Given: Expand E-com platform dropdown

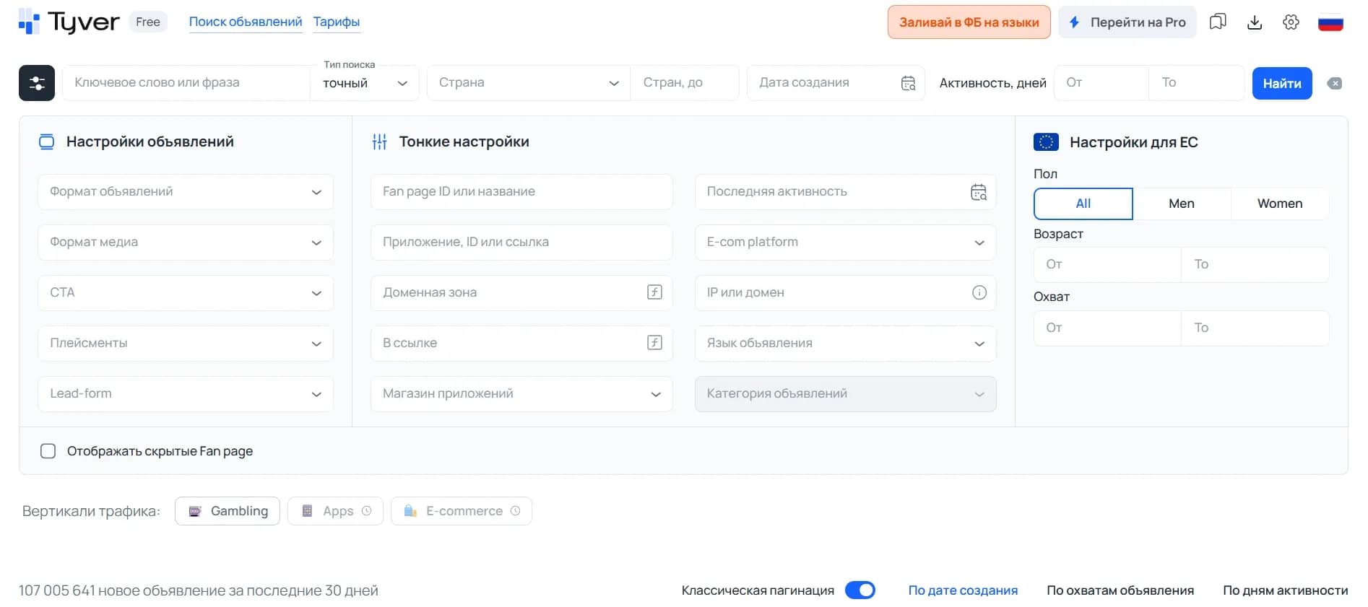Looking at the screenshot, I should tap(846, 243).
